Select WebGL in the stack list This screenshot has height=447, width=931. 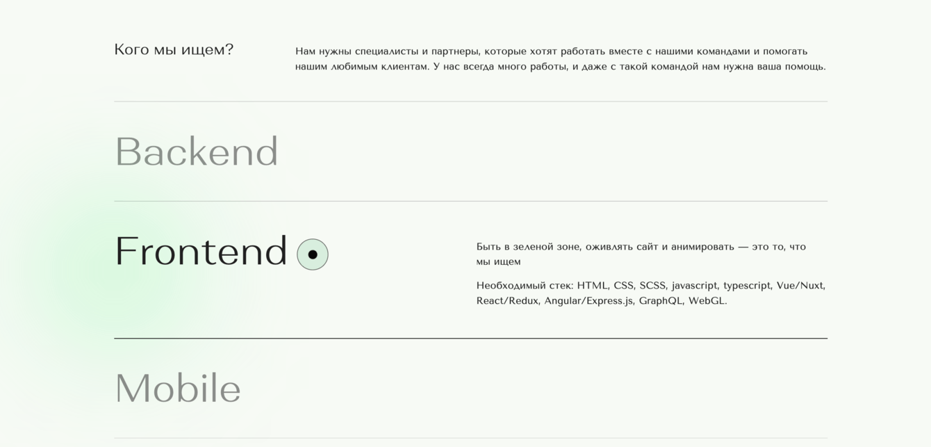click(x=707, y=301)
